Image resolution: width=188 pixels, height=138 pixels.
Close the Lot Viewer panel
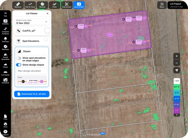click(x=48, y=14)
